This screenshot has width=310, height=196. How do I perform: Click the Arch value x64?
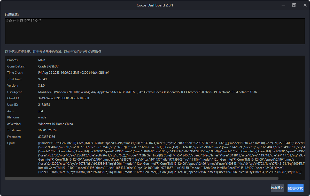point(41,111)
